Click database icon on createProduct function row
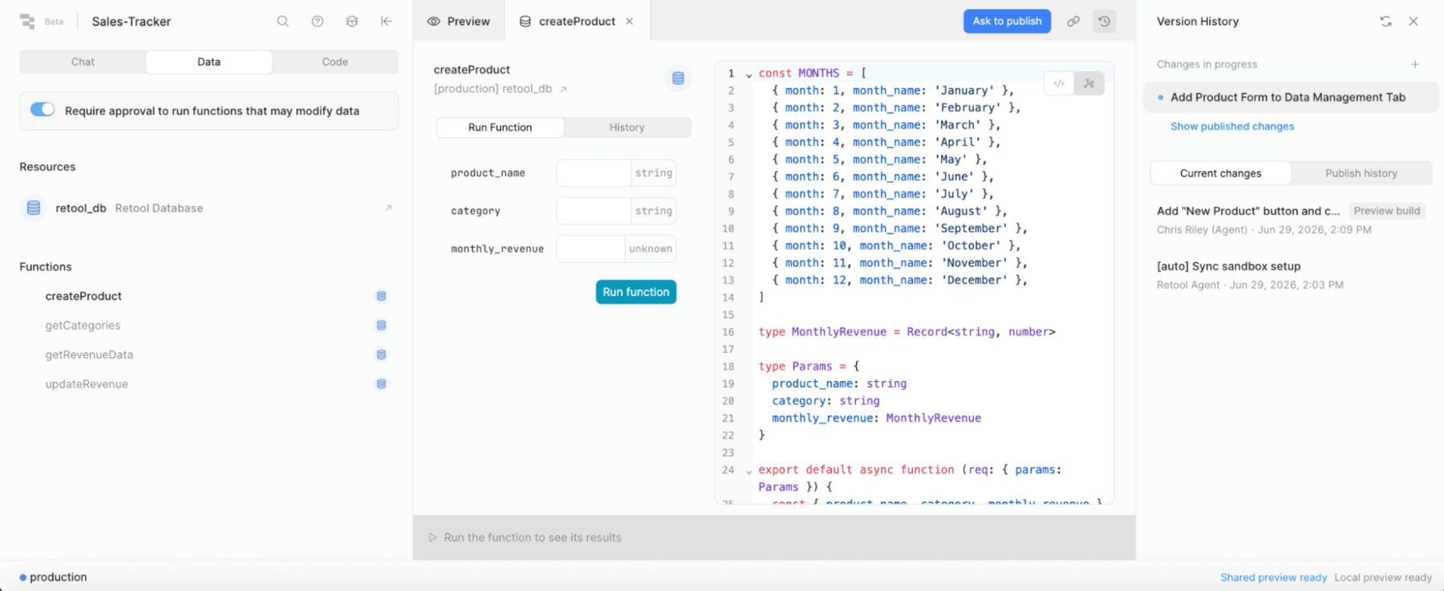 pyautogui.click(x=382, y=296)
